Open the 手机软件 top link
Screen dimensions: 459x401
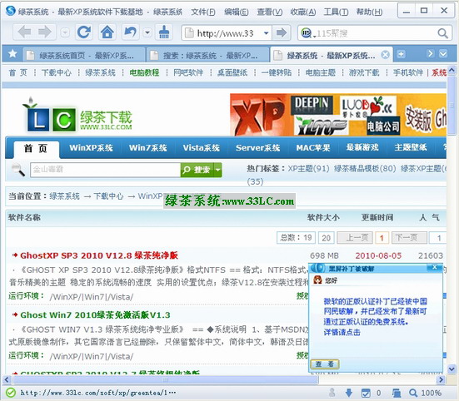pos(408,72)
